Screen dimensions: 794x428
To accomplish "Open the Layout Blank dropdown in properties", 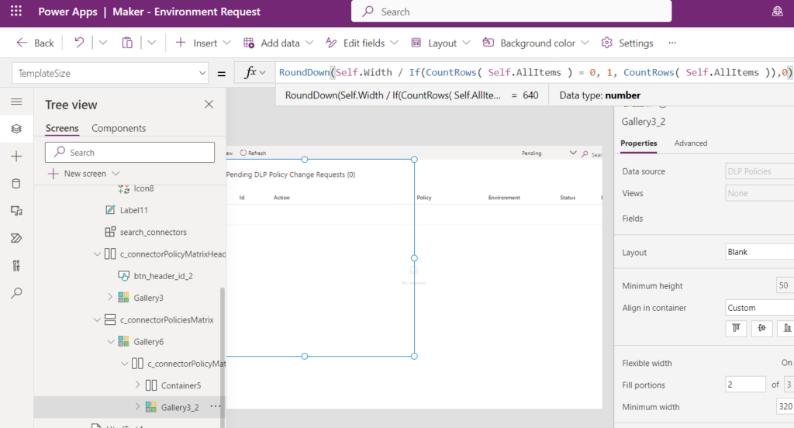I will (760, 252).
